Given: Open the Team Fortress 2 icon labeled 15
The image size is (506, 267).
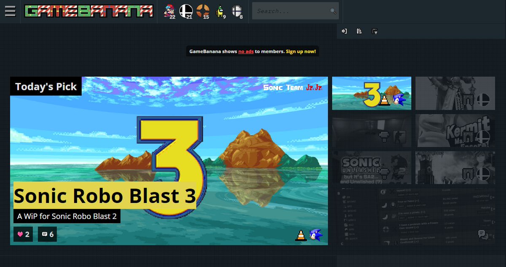Looking at the screenshot, I should (203, 11).
